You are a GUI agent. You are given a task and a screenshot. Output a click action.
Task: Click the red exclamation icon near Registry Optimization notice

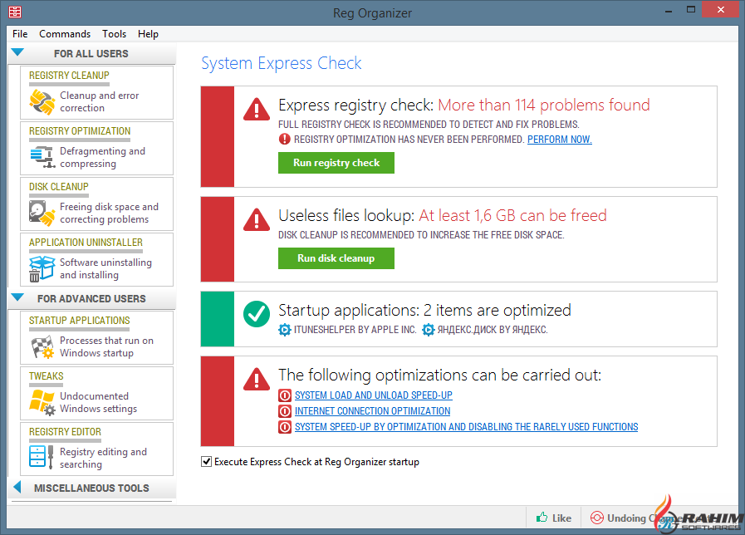pyautogui.click(x=284, y=140)
